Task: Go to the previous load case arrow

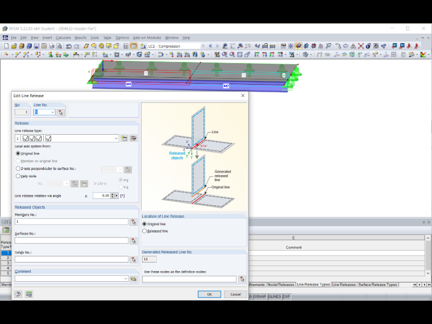Action: tap(210, 46)
